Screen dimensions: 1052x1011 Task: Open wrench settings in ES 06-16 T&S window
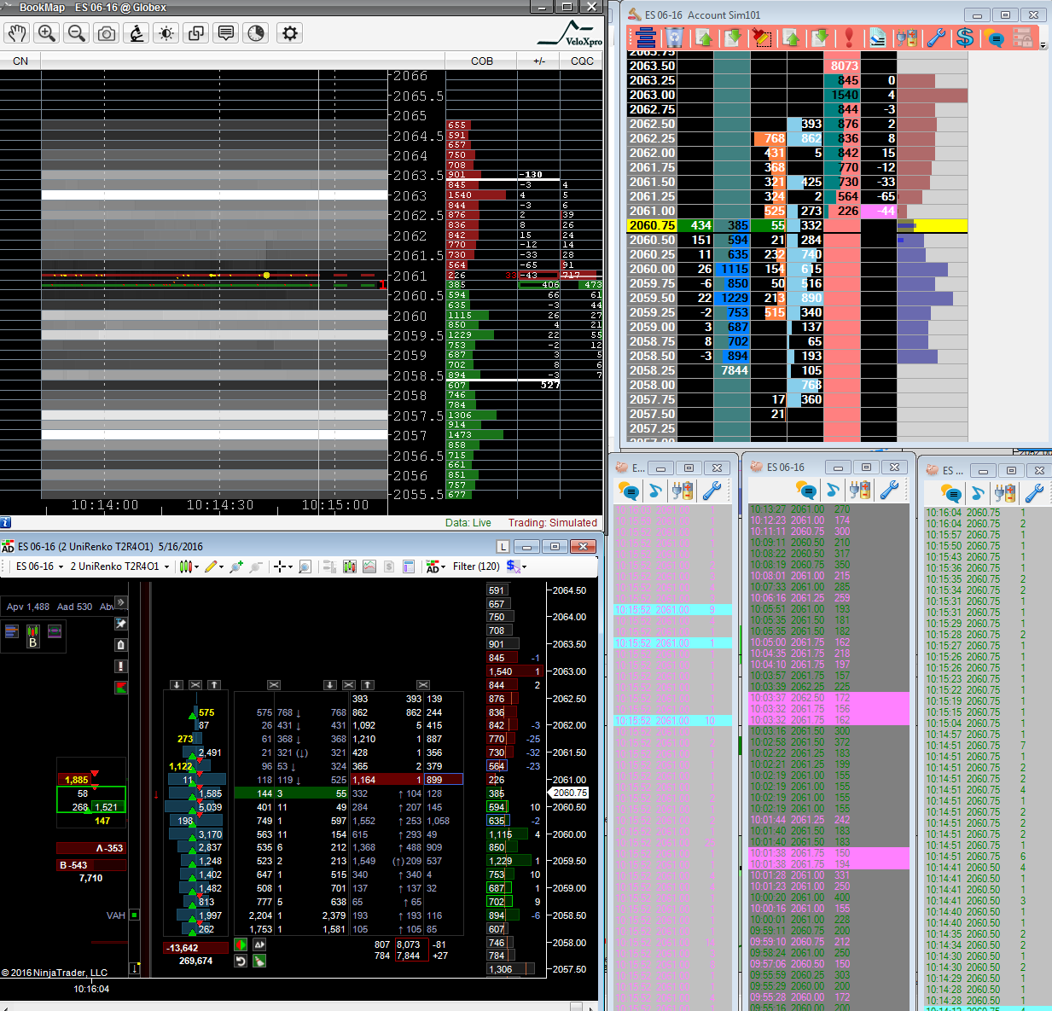(x=889, y=490)
